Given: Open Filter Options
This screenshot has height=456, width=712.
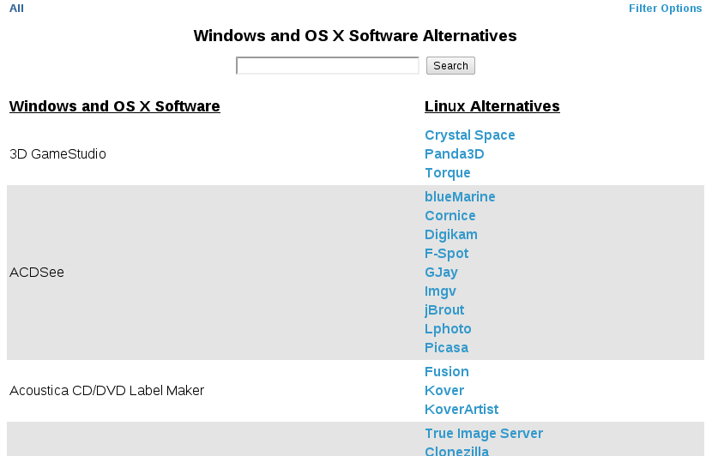Looking at the screenshot, I should coord(665,9).
